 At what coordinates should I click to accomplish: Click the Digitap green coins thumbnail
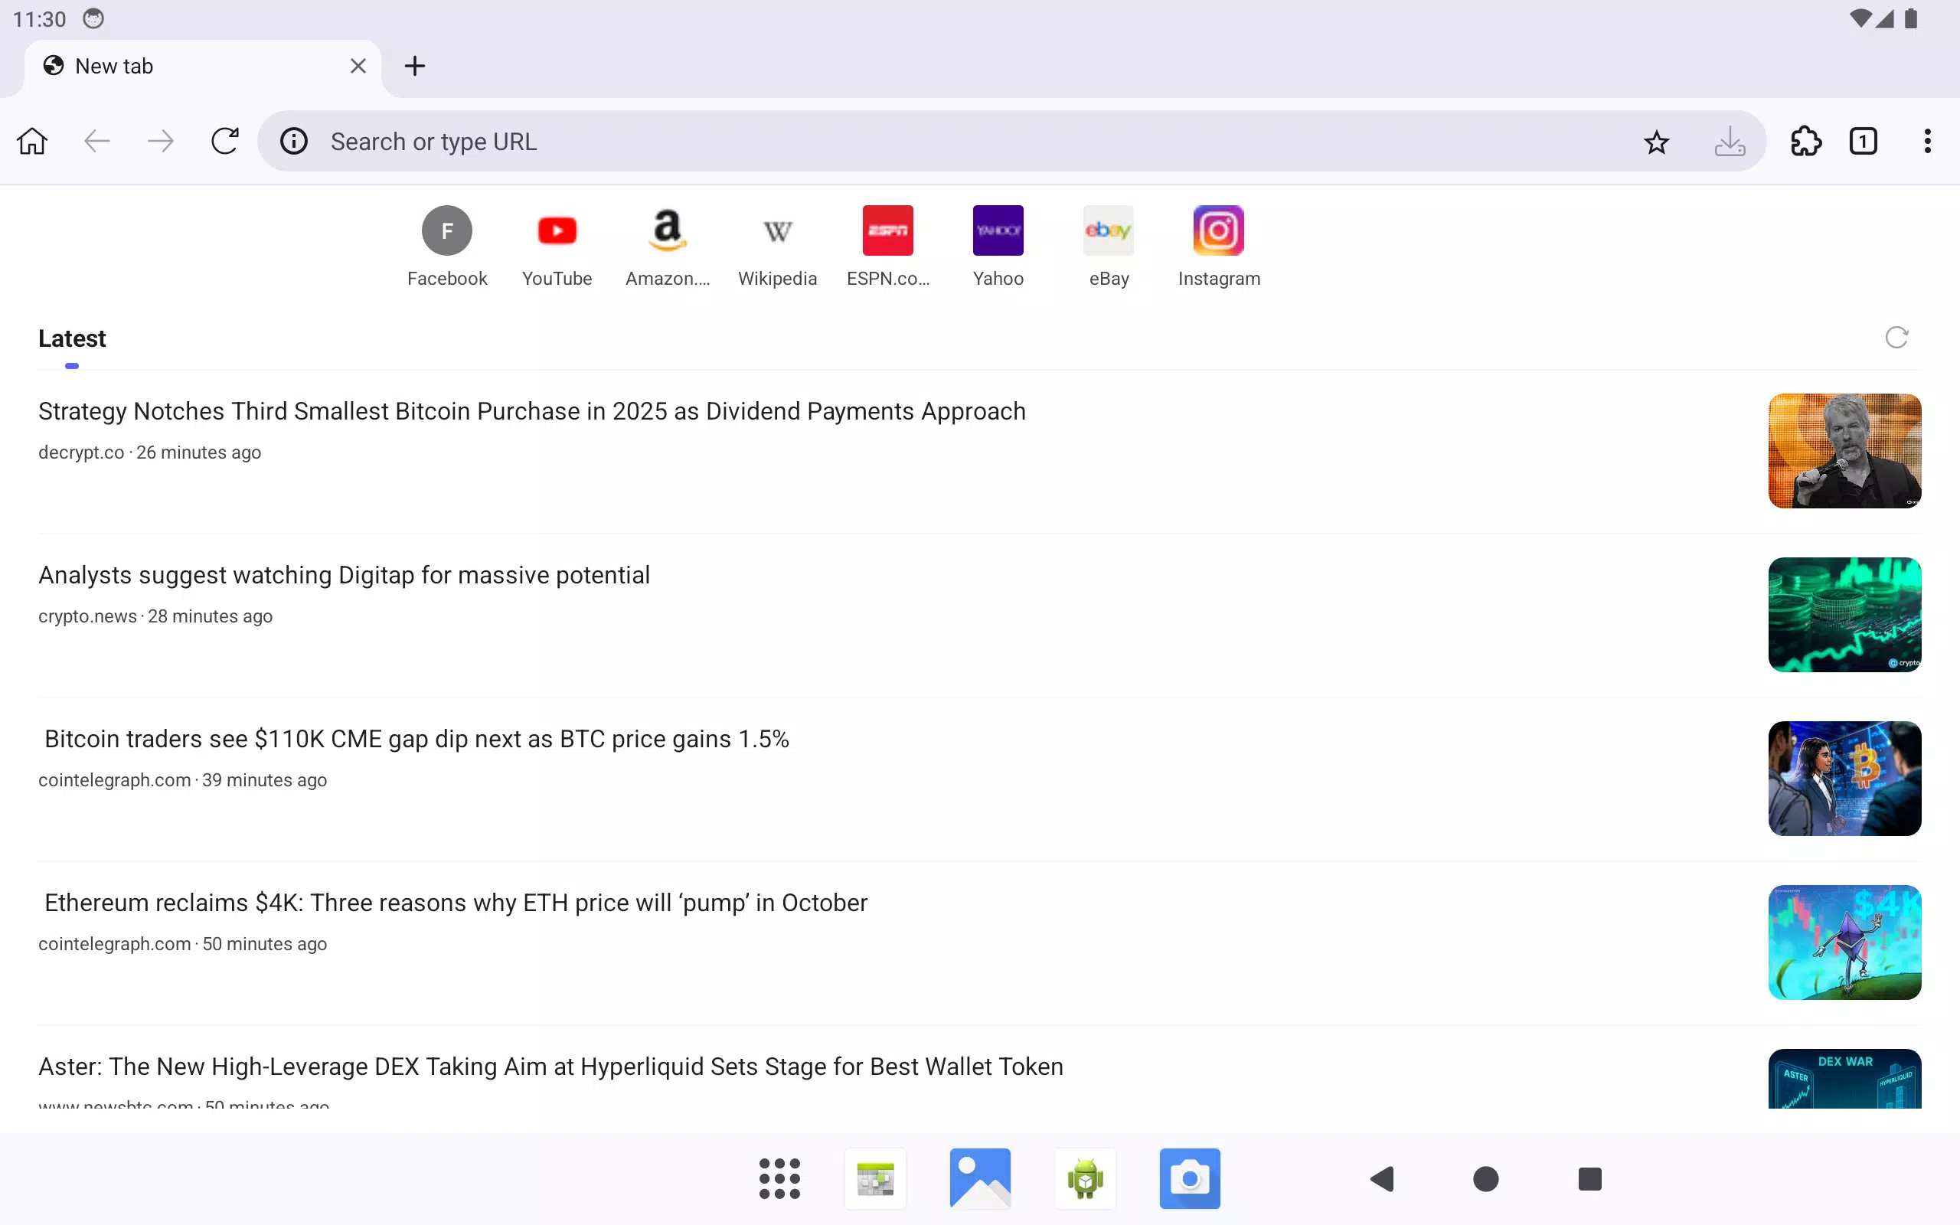pos(1844,615)
